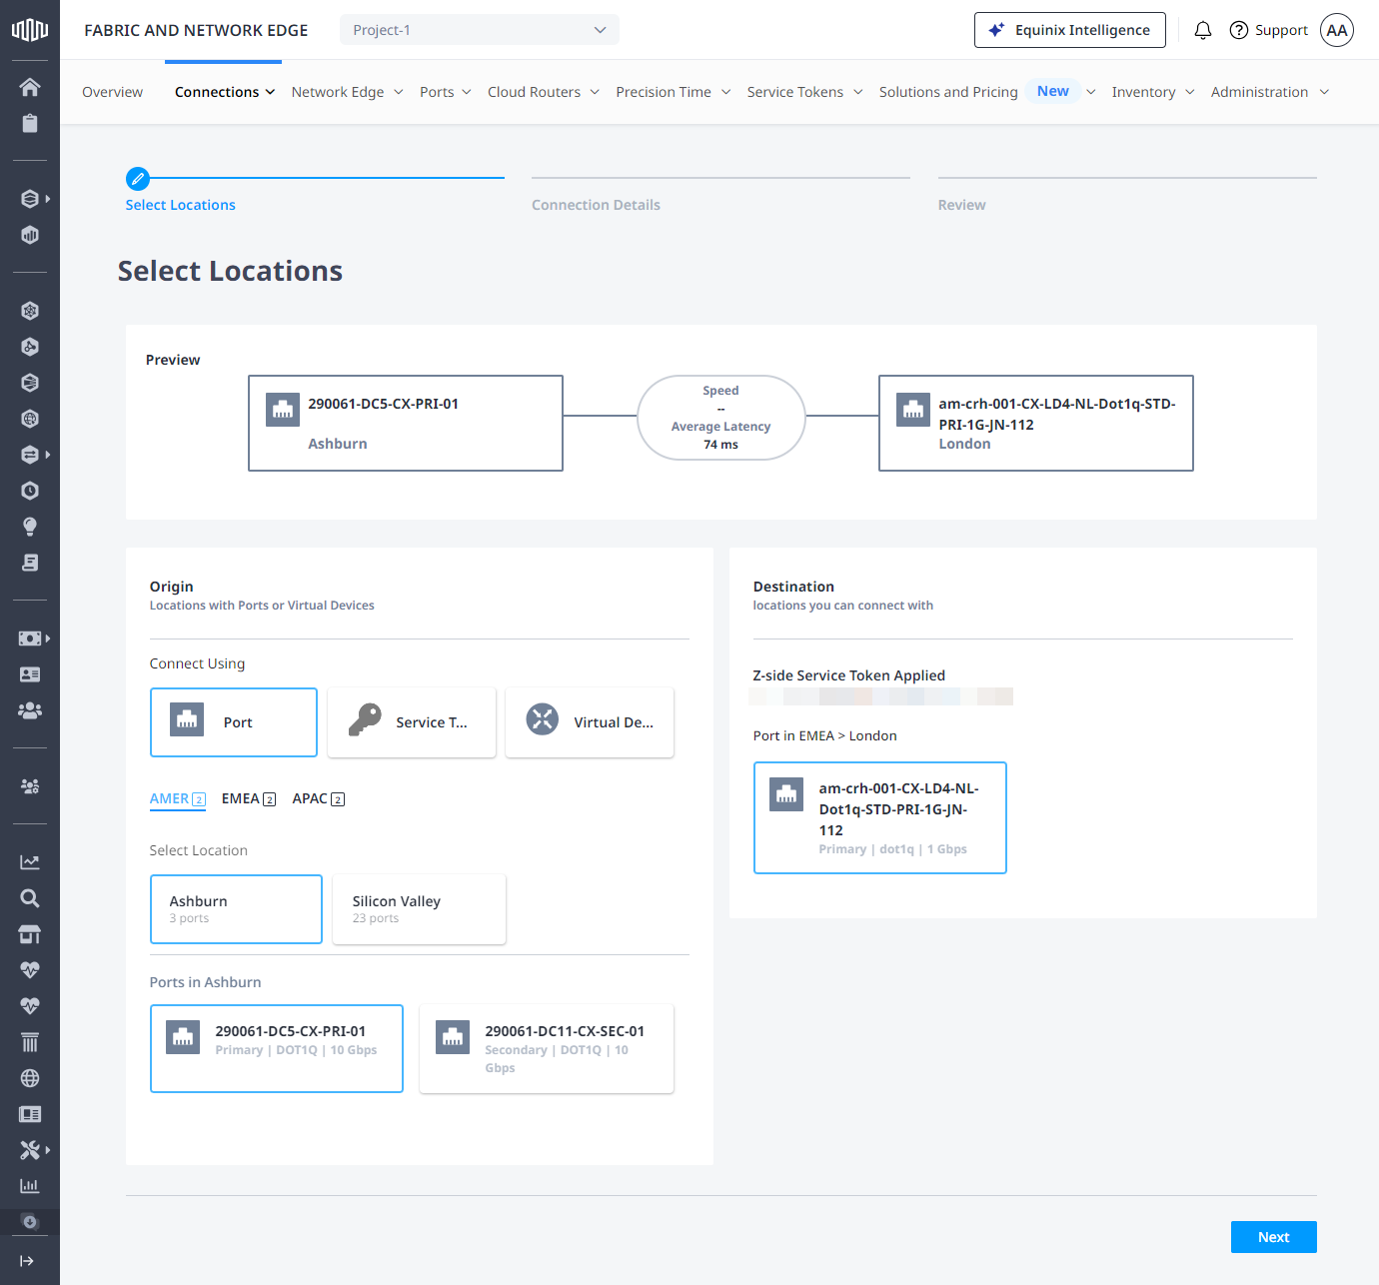
Task: Open the clipboard icon in sidebar
Action: (x=30, y=123)
